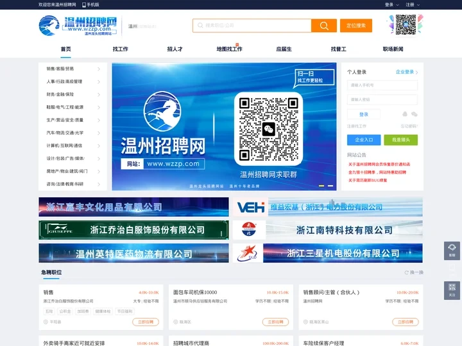The height and width of the screenshot is (346, 462).
Task: Click the red star company logo
Action: click(x=248, y=253)
